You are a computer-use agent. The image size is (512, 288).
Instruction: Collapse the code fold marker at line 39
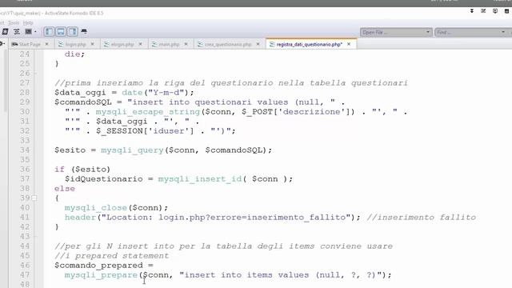tap(34, 198)
